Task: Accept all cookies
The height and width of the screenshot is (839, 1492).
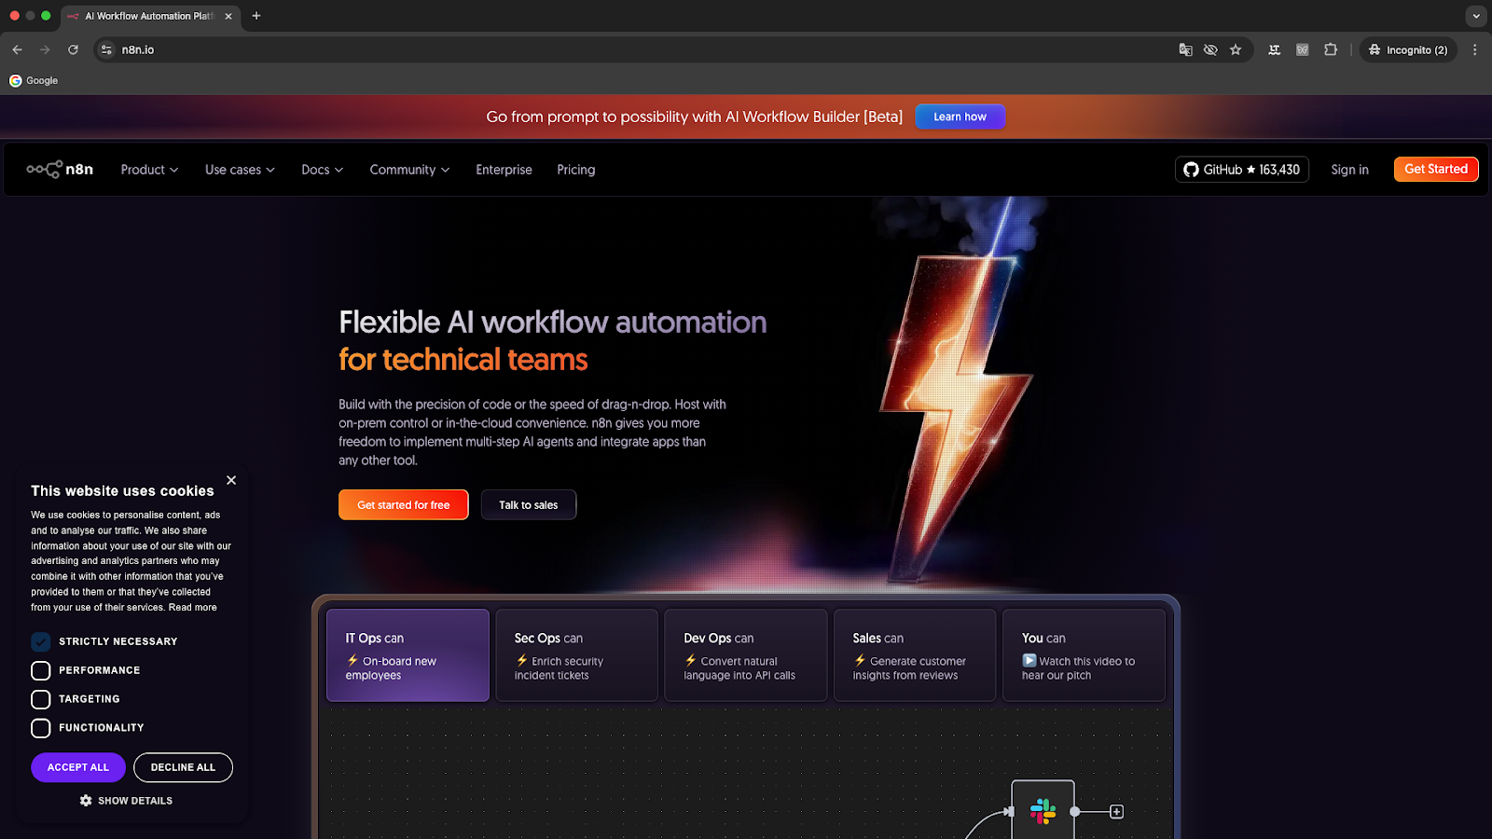Action: [78, 767]
